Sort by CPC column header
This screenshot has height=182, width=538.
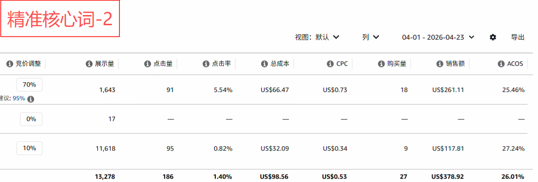click(342, 64)
